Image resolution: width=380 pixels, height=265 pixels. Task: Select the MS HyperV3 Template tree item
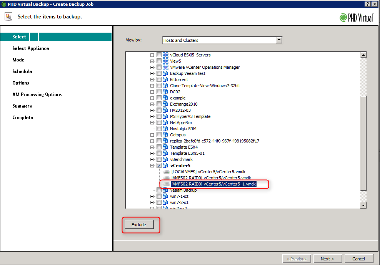190,116
